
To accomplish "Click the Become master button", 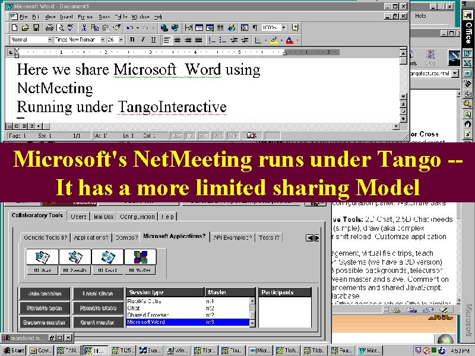I will (x=45, y=322).
